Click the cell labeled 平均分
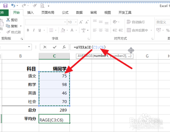Image resolution: width=170 pixels, height=132 pixels. pos(20,118)
